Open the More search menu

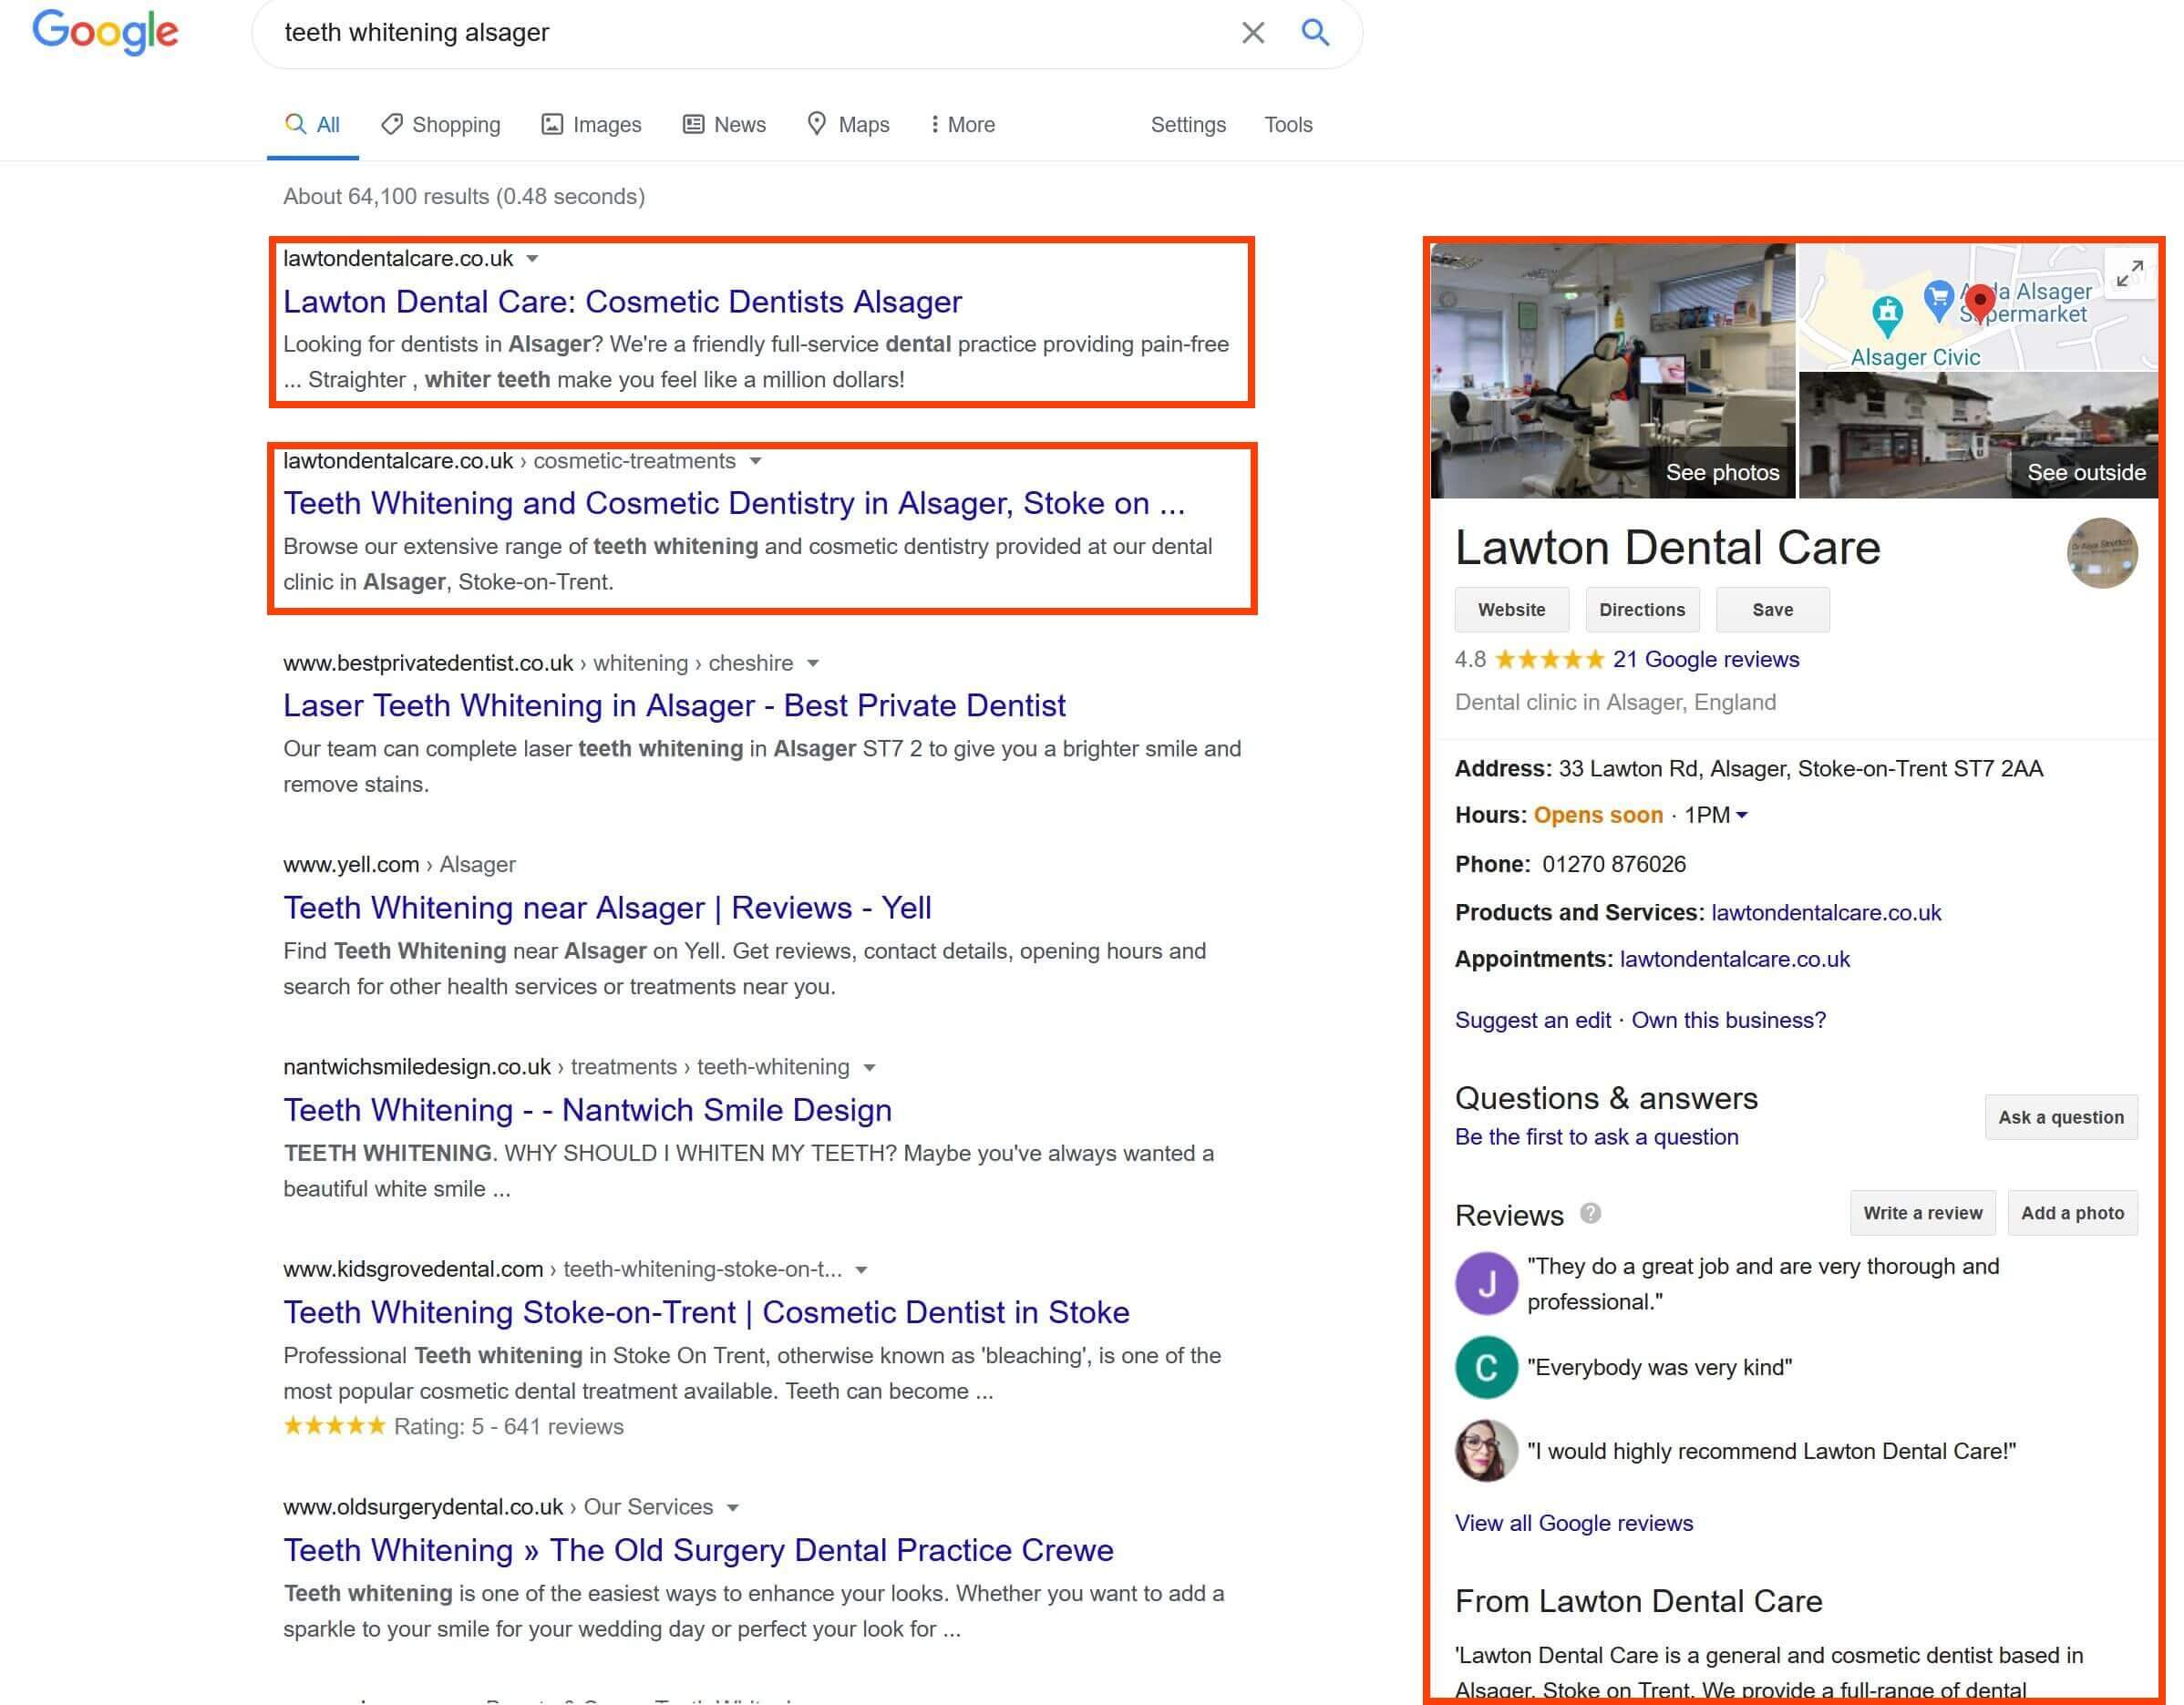[962, 125]
